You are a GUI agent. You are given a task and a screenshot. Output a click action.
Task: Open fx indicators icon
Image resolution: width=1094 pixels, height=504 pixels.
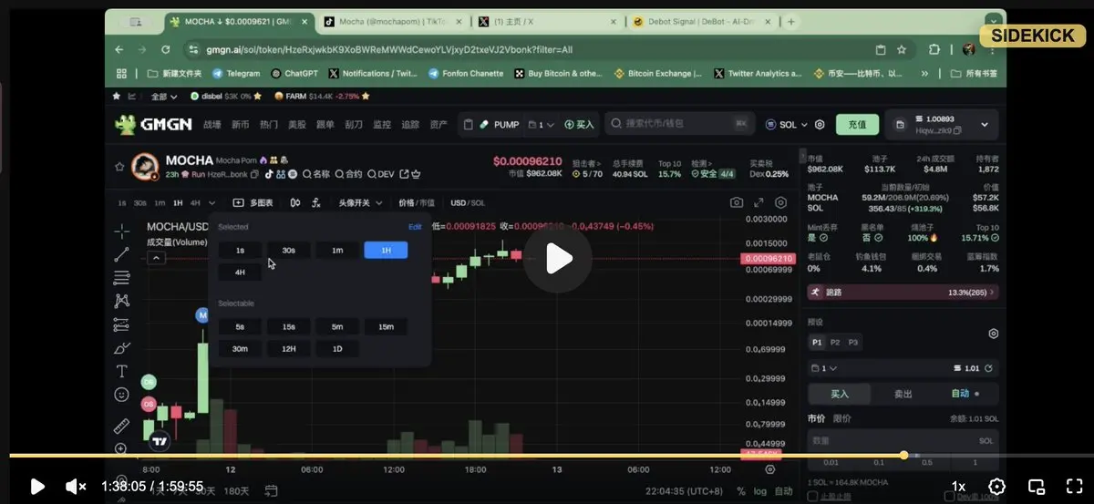pos(316,202)
